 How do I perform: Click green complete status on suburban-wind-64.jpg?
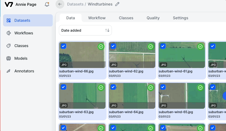(x=151, y=88)
